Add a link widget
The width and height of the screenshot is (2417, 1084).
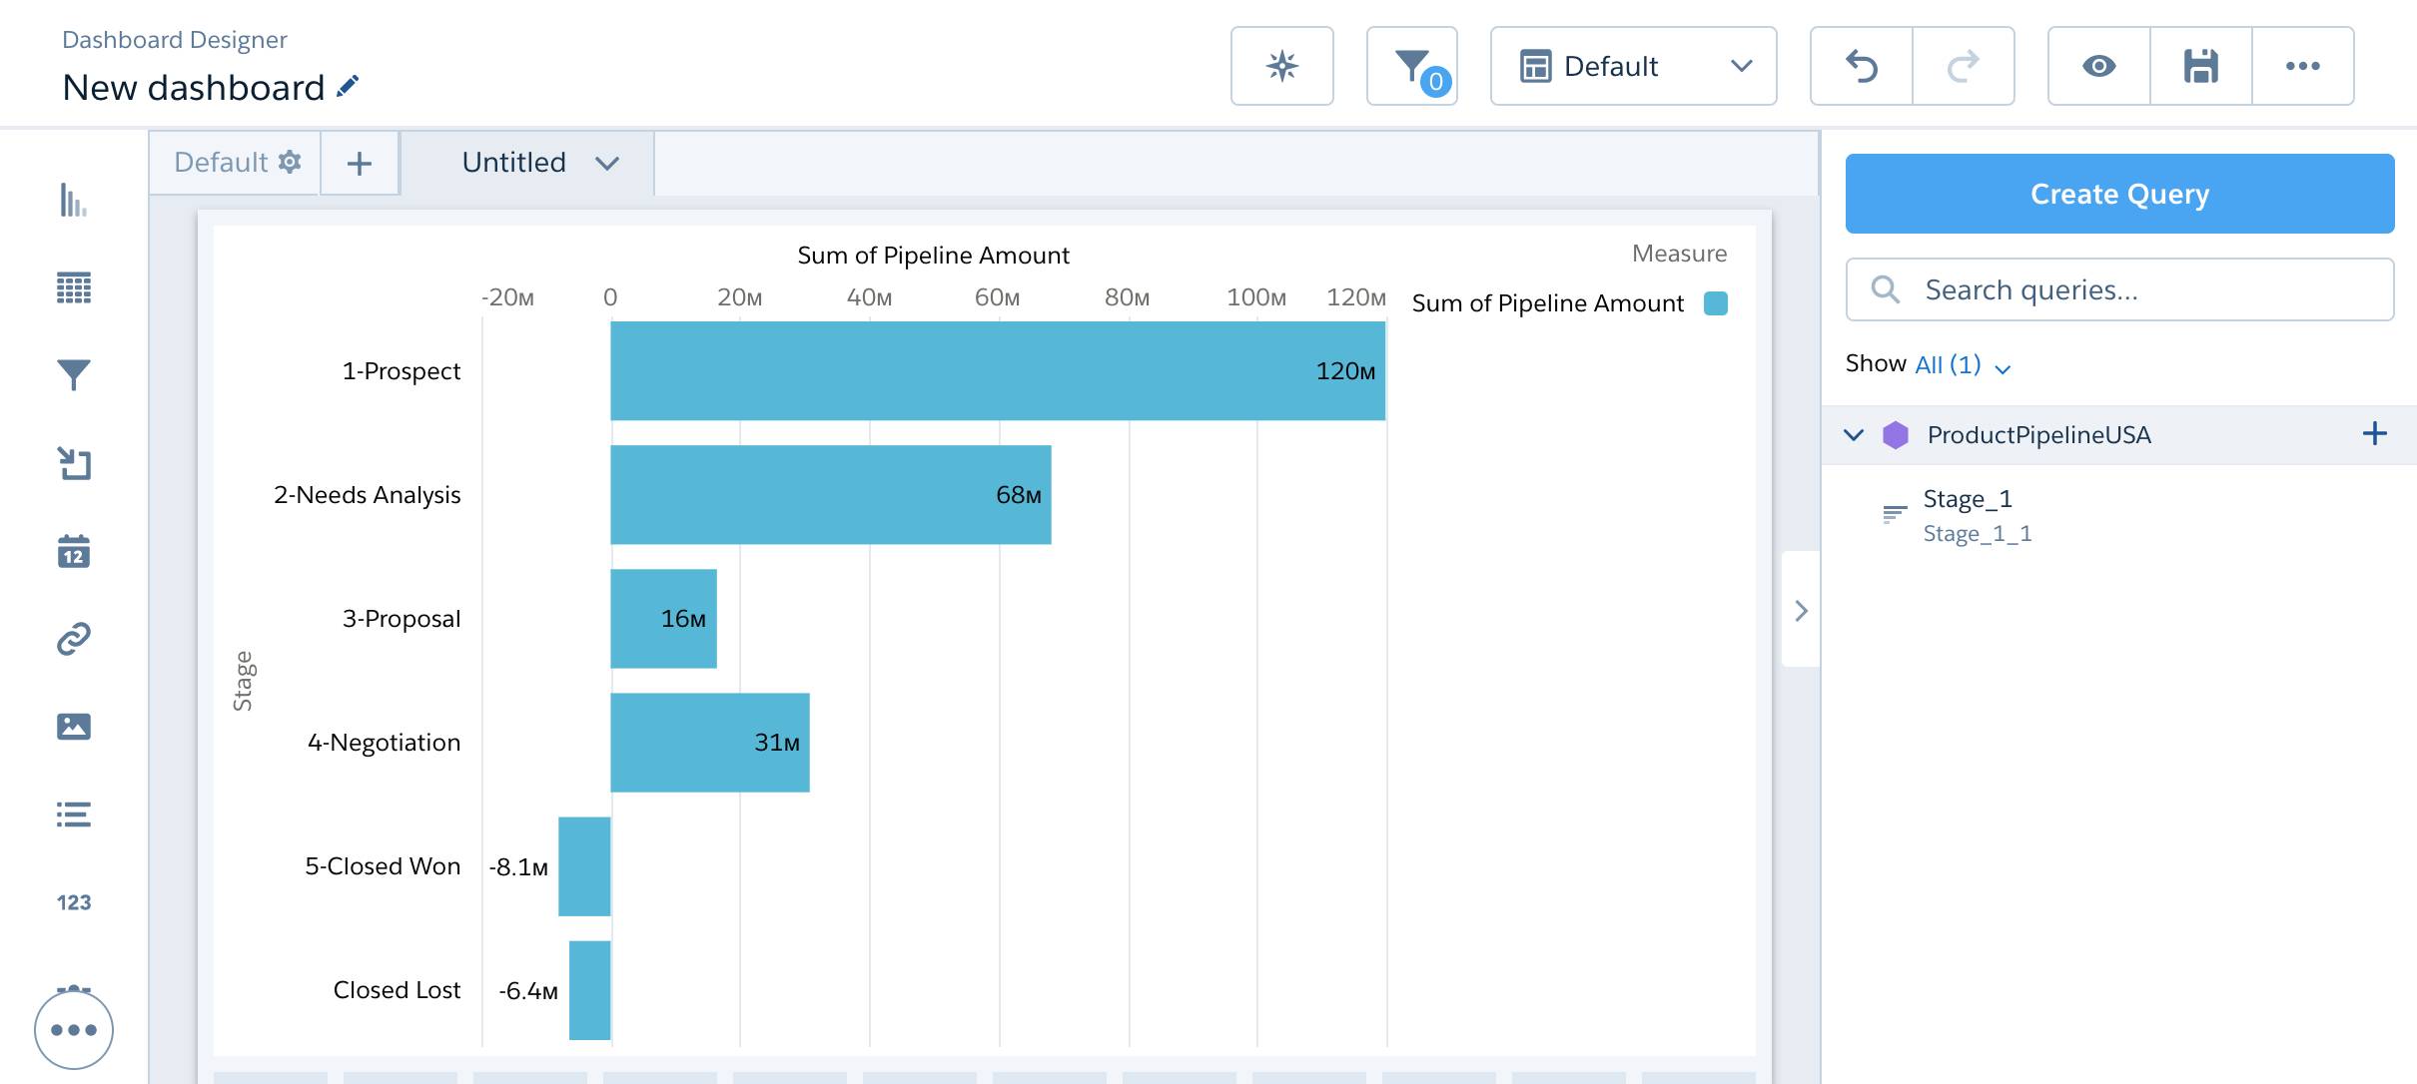click(74, 637)
